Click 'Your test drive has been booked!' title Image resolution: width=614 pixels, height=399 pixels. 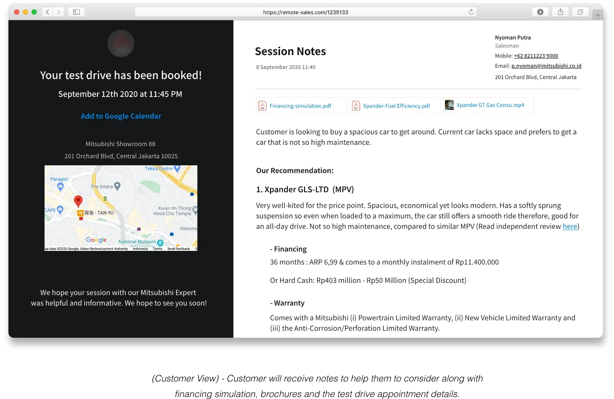(121, 75)
